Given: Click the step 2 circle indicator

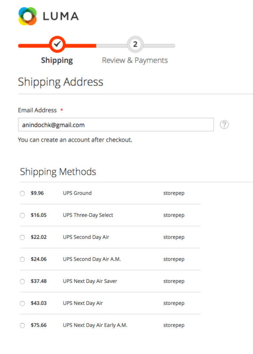Looking at the screenshot, I should tap(135, 44).
